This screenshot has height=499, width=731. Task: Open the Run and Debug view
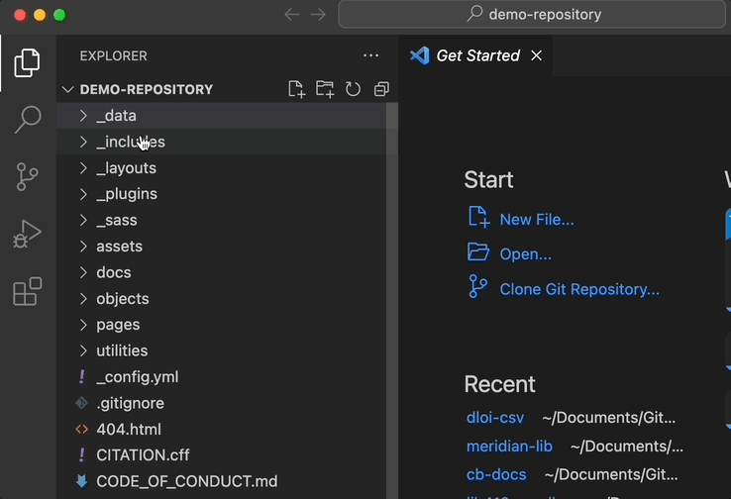(27, 234)
